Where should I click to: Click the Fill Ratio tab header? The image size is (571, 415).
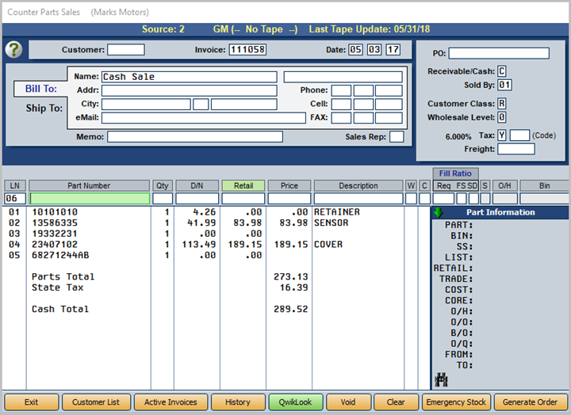pos(455,173)
